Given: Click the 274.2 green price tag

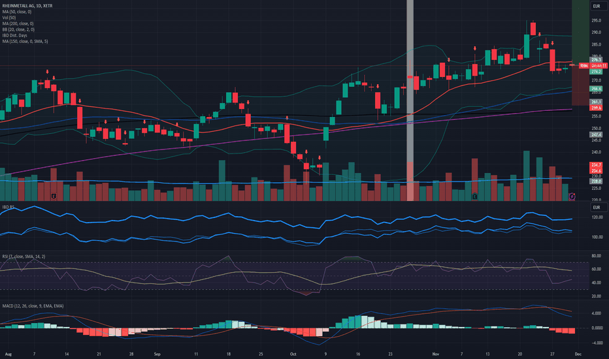Looking at the screenshot, I should pos(596,71).
